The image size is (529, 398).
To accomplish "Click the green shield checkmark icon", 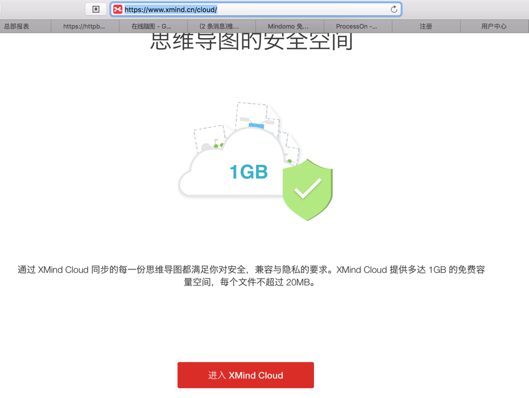I will (307, 190).
